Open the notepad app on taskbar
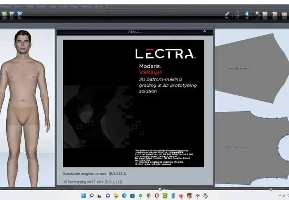 173,195
